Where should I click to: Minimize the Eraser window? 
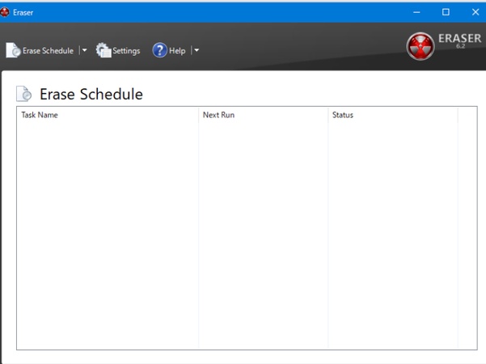point(416,12)
